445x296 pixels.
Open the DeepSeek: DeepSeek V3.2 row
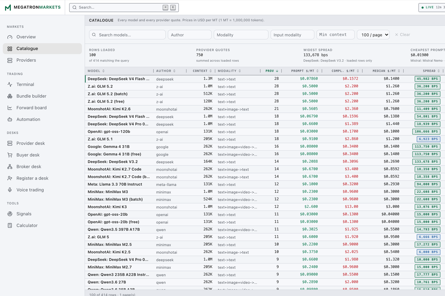[265, 162]
